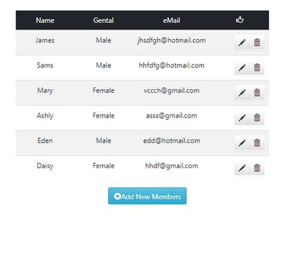
Task: Click the Add New Members button
Action: (x=147, y=196)
